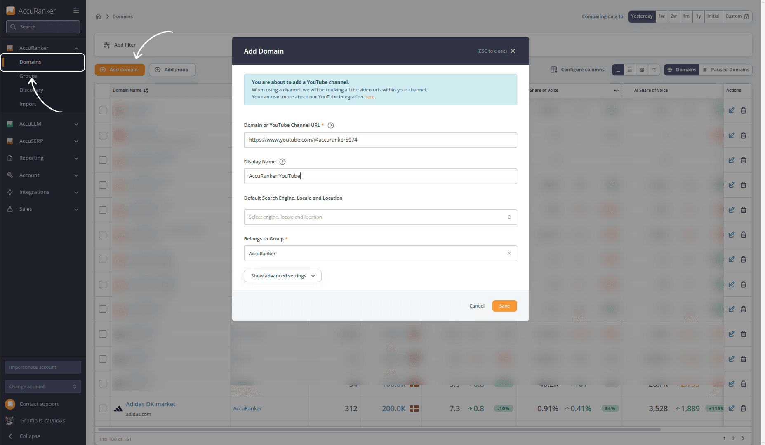Click the hamburger menu icon beside AccuRanker logo
Viewport: 765px width, 445px height.
76,11
